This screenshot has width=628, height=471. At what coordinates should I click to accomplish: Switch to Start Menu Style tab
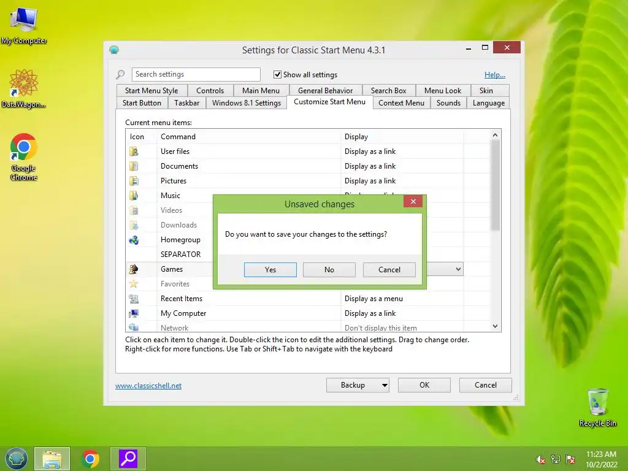click(151, 91)
